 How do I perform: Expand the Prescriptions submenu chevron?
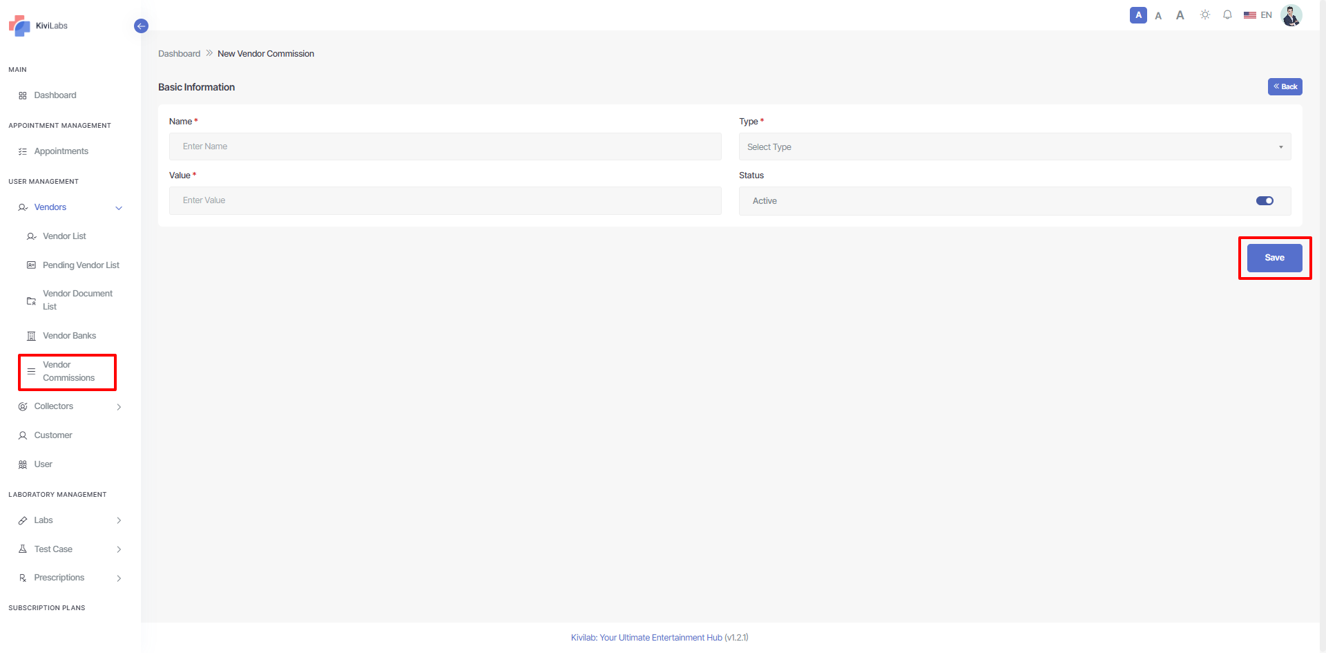point(119,578)
